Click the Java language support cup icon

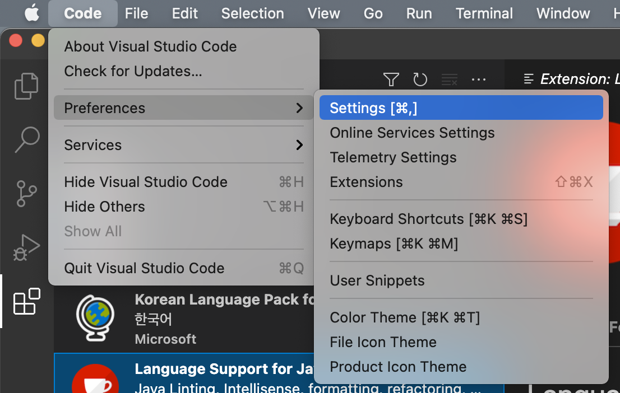click(x=95, y=378)
